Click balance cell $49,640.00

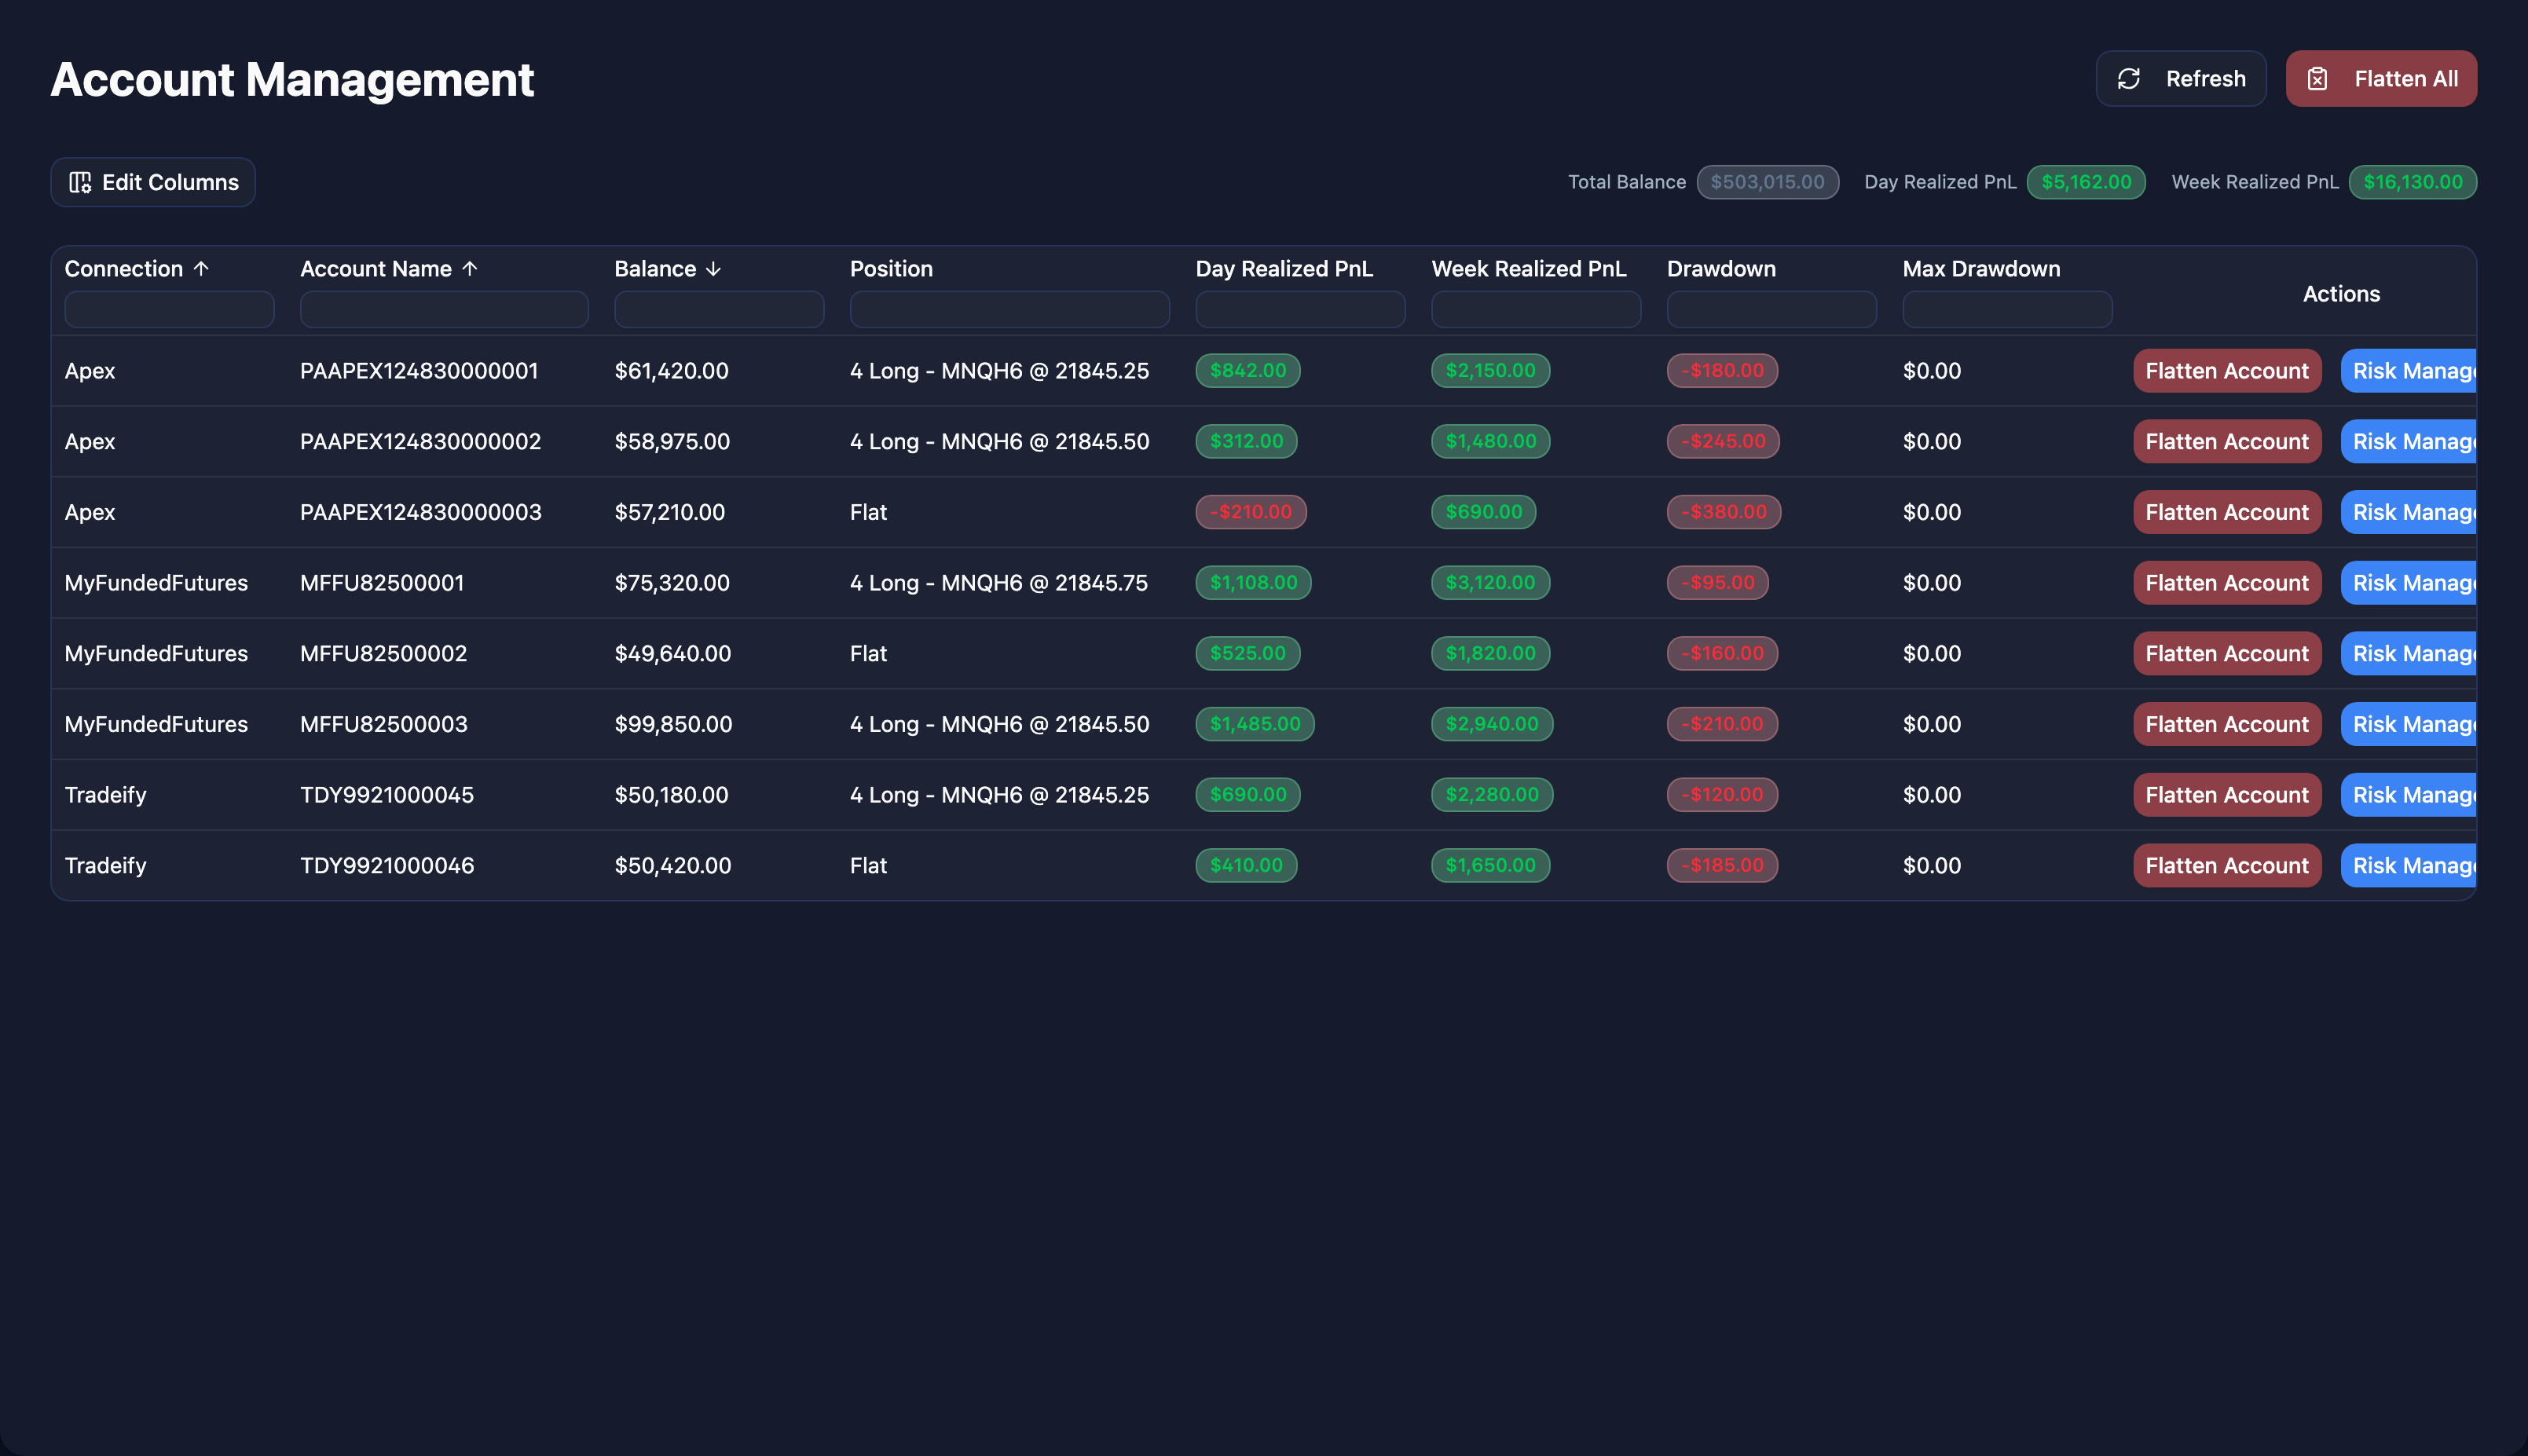click(x=672, y=654)
